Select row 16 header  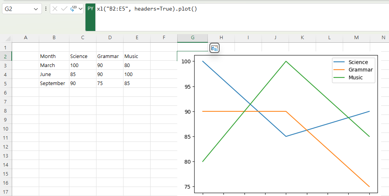click(6, 183)
